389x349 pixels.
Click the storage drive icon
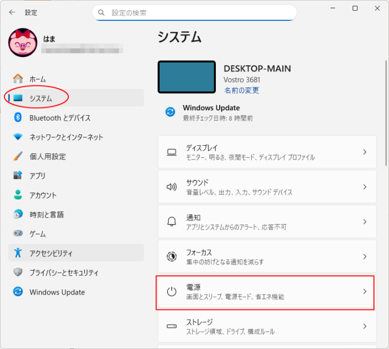click(172, 326)
